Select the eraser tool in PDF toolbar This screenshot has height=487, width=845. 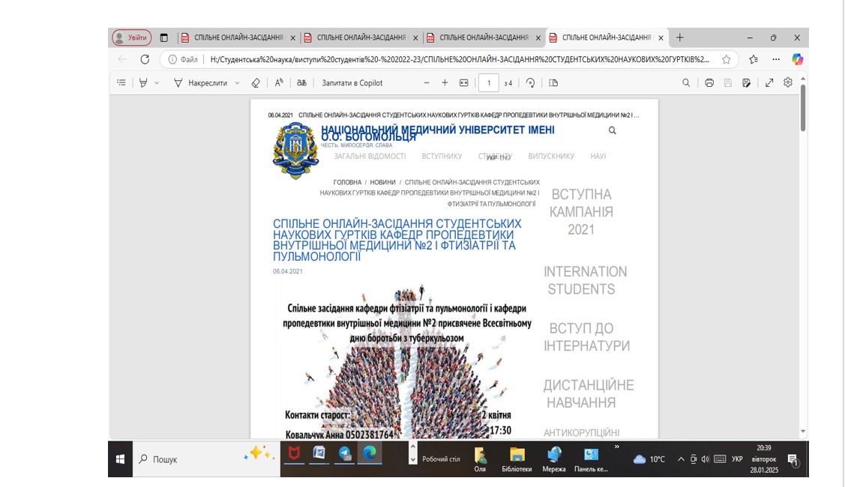tap(256, 83)
